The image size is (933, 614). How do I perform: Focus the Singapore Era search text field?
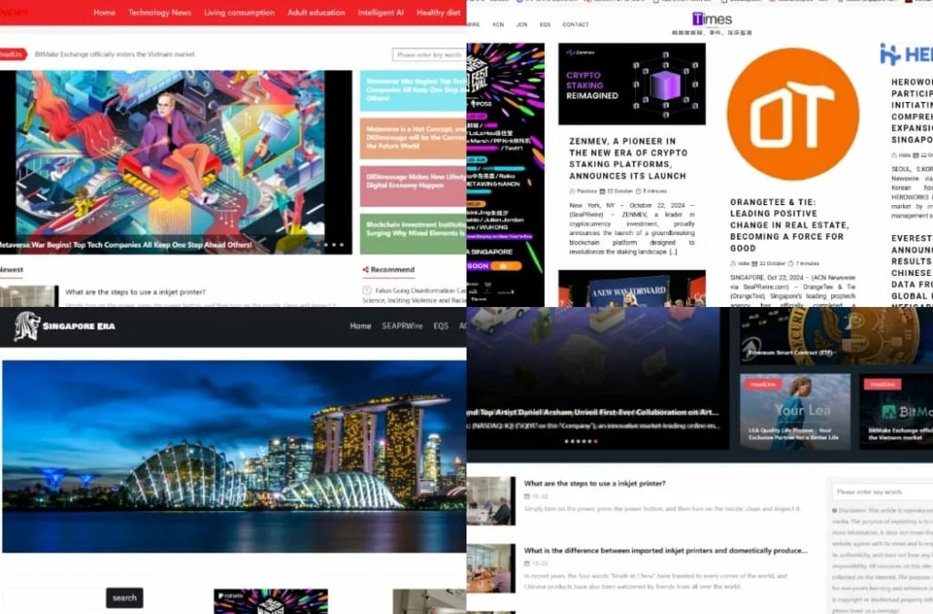pyautogui.click(x=54, y=598)
